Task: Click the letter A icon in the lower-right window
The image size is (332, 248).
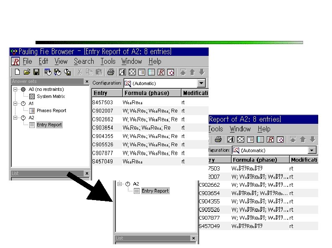Action: click(x=230, y=140)
